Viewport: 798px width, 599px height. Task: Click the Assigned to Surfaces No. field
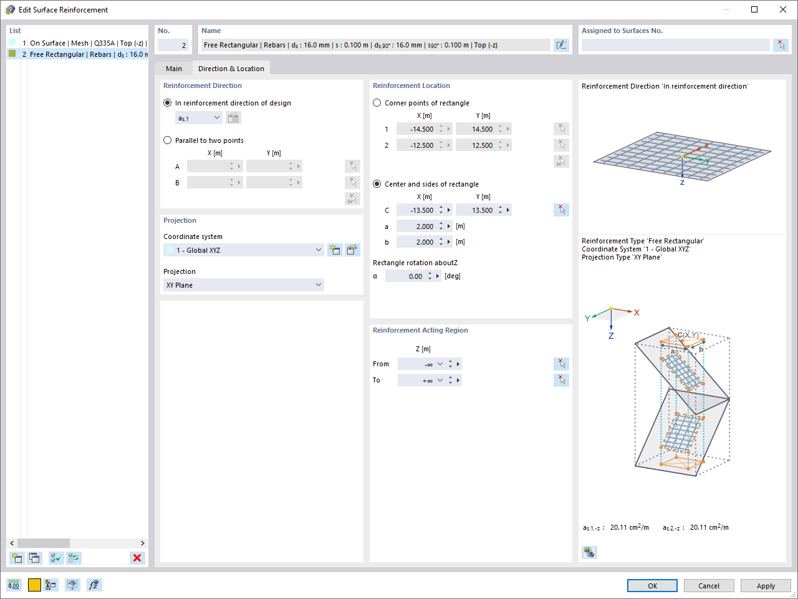pos(676,45)
